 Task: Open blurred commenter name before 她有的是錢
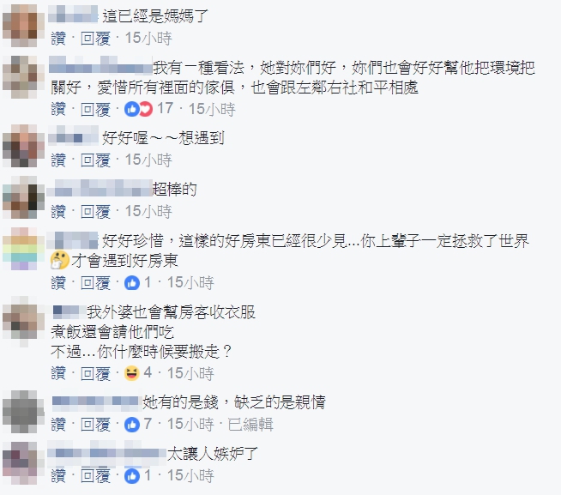95,402
